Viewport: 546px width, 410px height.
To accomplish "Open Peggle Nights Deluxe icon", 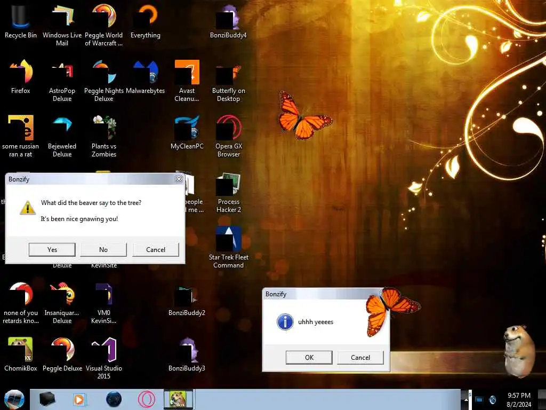I will point(104,81).
